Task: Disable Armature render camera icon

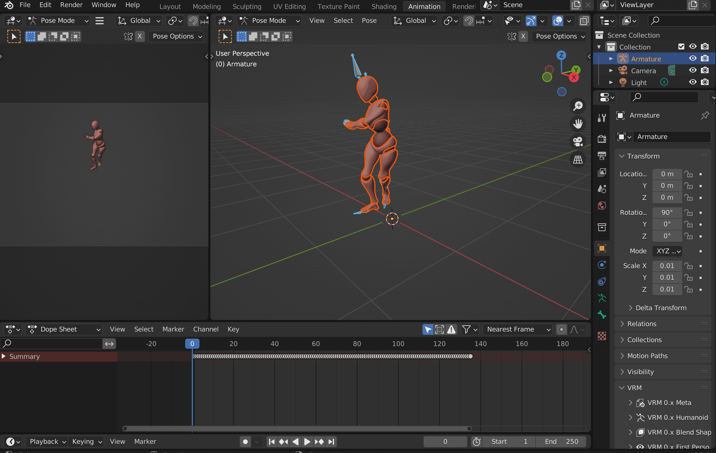Action: (705, 59)
